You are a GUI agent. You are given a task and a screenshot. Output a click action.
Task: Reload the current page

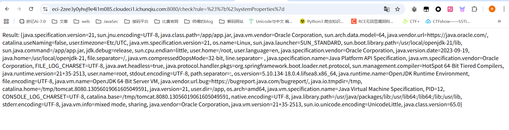(x=31, y=9)
